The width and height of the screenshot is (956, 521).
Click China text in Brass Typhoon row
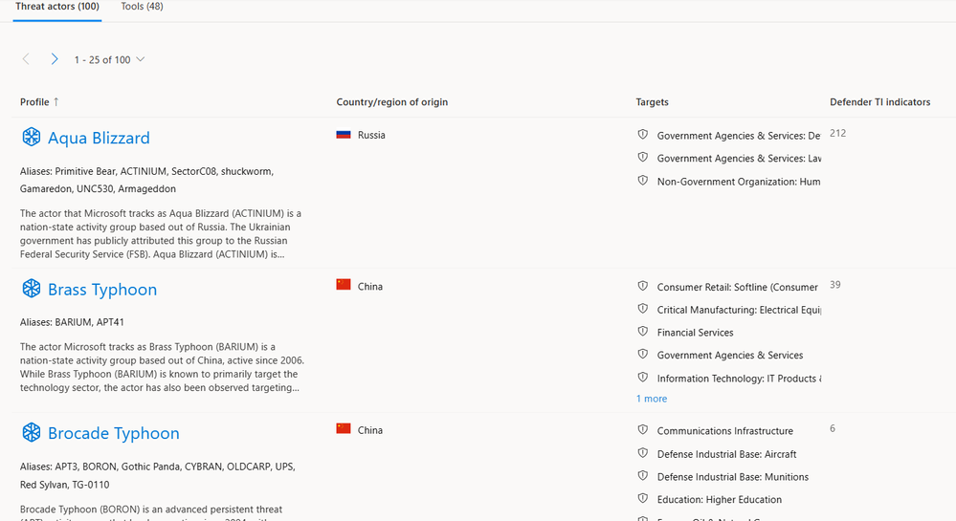click(x=370, y=287)
